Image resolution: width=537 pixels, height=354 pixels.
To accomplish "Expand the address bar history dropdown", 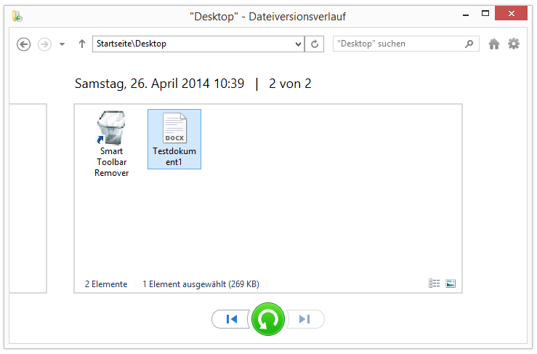I will click(x=298, y=44).
